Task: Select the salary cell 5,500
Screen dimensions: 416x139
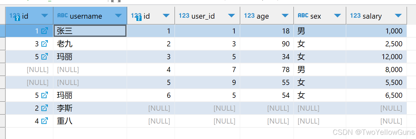Action: tap(376, 82)
